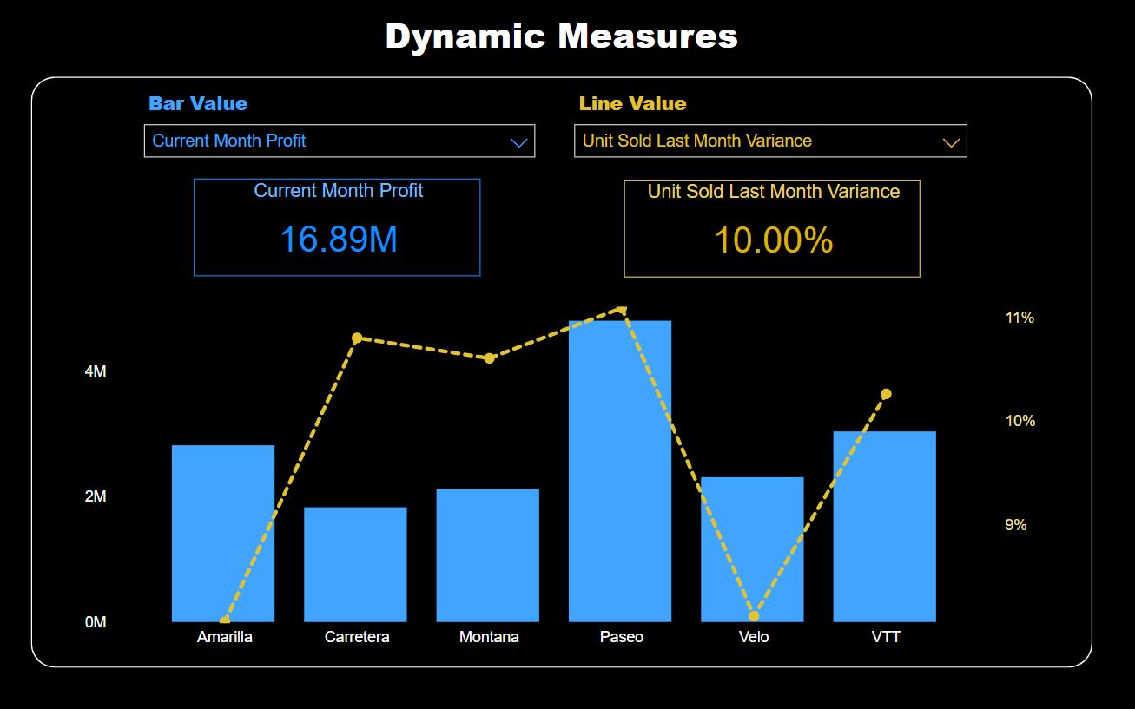This screenshot has width=1135, height=709.
Task: Select the VTT profit bar
Action: (x=885, y=527)
